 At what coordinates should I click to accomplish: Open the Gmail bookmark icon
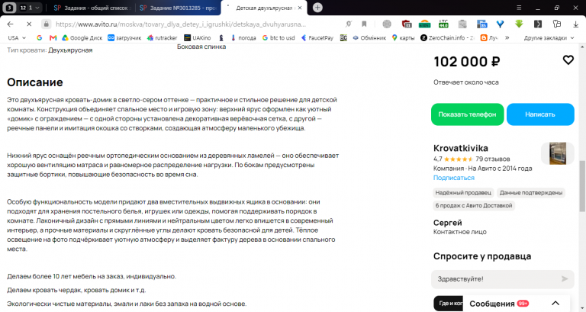(53, 37)
